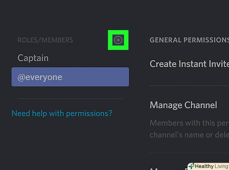This screenshot has width=229, height=170.
Task: Click the Create Instant Invite permission title
Action: click(x=189, y=64)
